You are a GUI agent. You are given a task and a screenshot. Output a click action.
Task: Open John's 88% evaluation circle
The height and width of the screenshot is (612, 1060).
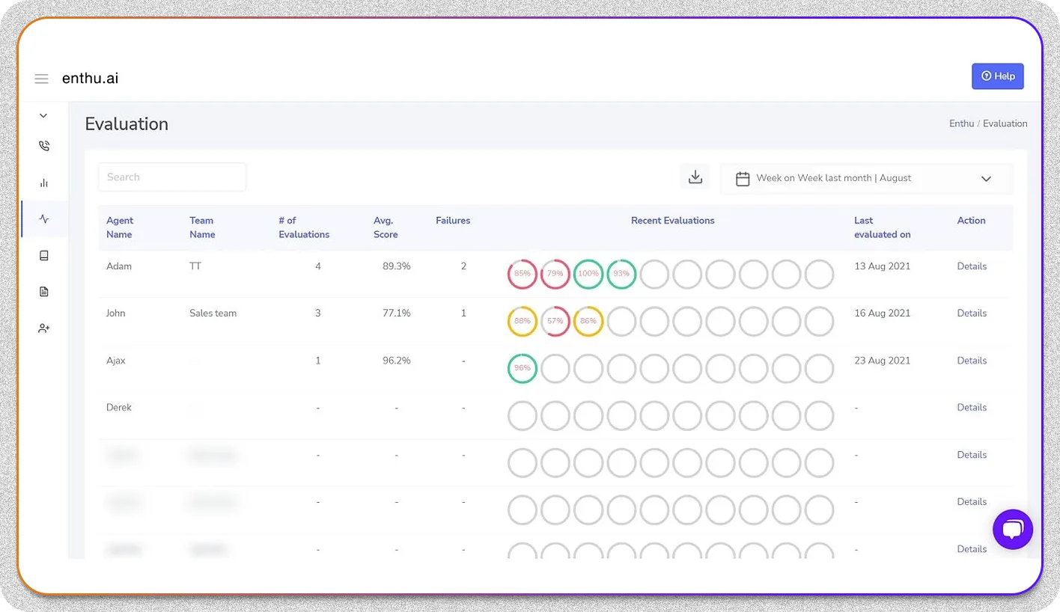coord(523,321)
